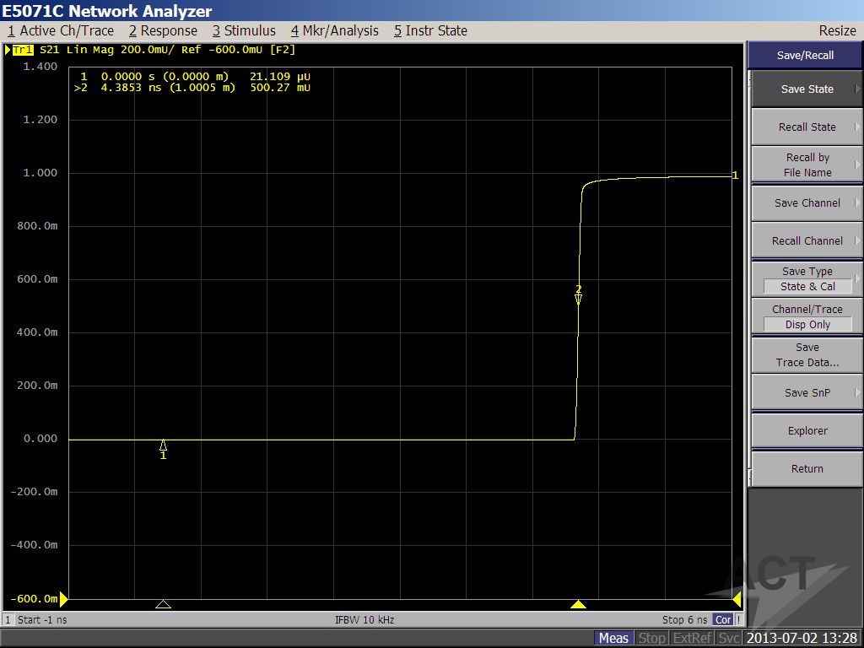Toggle the Meas status indicator
This screenshot has height=648, width=864.
pos(613,638)
